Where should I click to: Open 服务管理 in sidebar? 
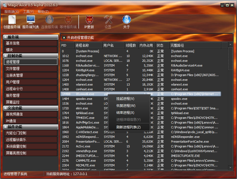pyautogui.click(x=30, y=95)
